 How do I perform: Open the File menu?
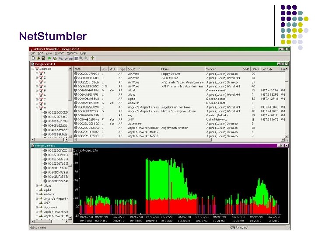tap(33, 53)
